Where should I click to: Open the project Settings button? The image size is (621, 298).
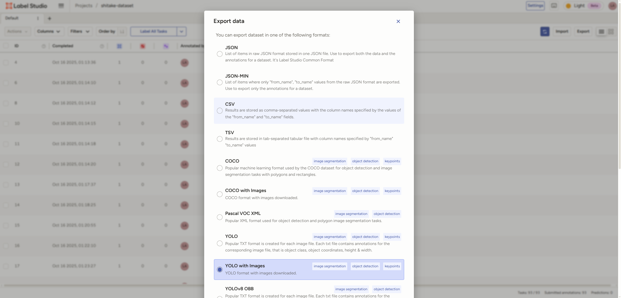click(535, 5)
